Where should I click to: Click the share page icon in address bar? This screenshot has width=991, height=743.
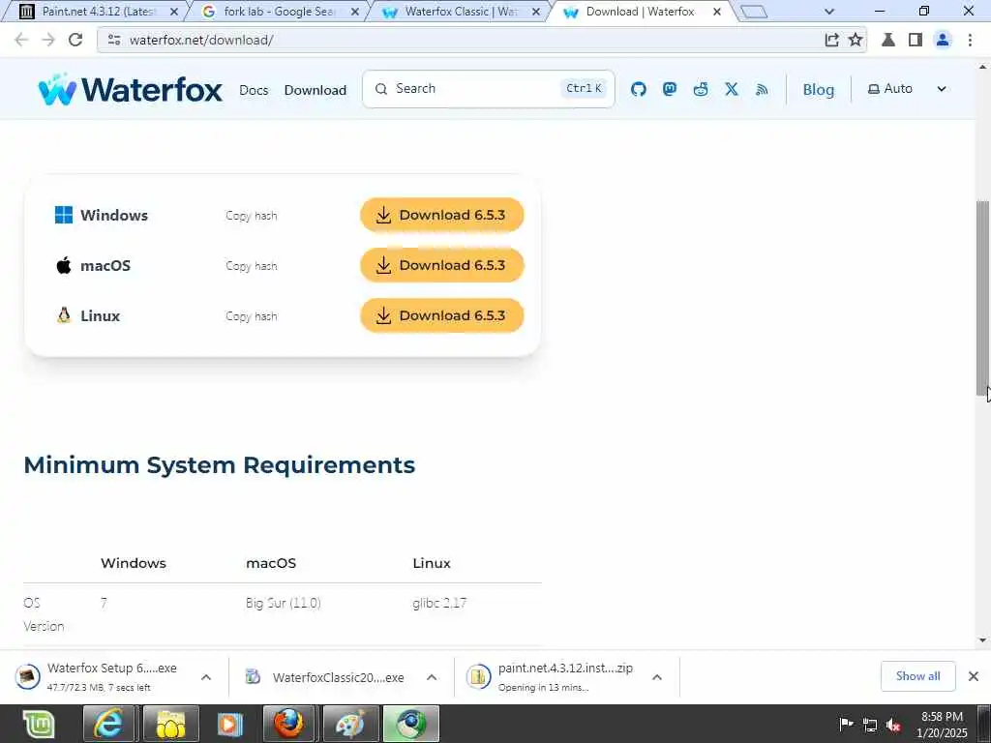[831, 40]
